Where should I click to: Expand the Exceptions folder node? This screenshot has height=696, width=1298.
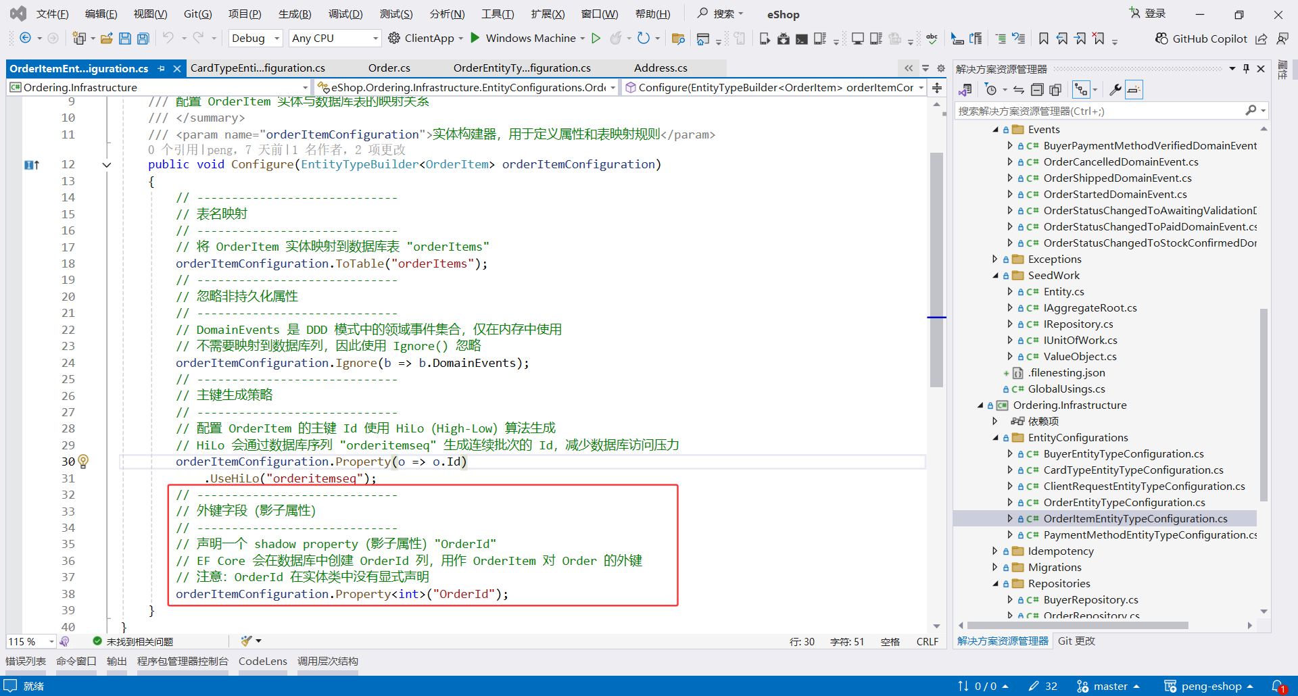pos(995,259)
